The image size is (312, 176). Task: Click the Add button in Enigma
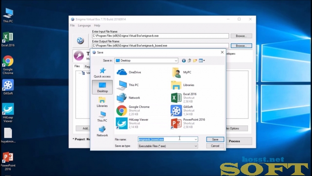[x=83, y=128]
